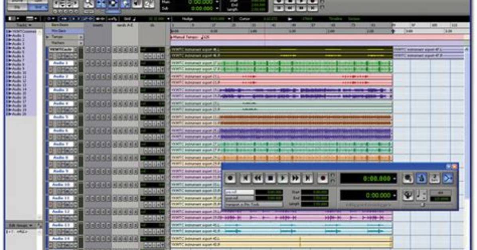Select Audio 1 in the Tracks list
The height and width of the screenshot is (250, 477).
(18, 35)
